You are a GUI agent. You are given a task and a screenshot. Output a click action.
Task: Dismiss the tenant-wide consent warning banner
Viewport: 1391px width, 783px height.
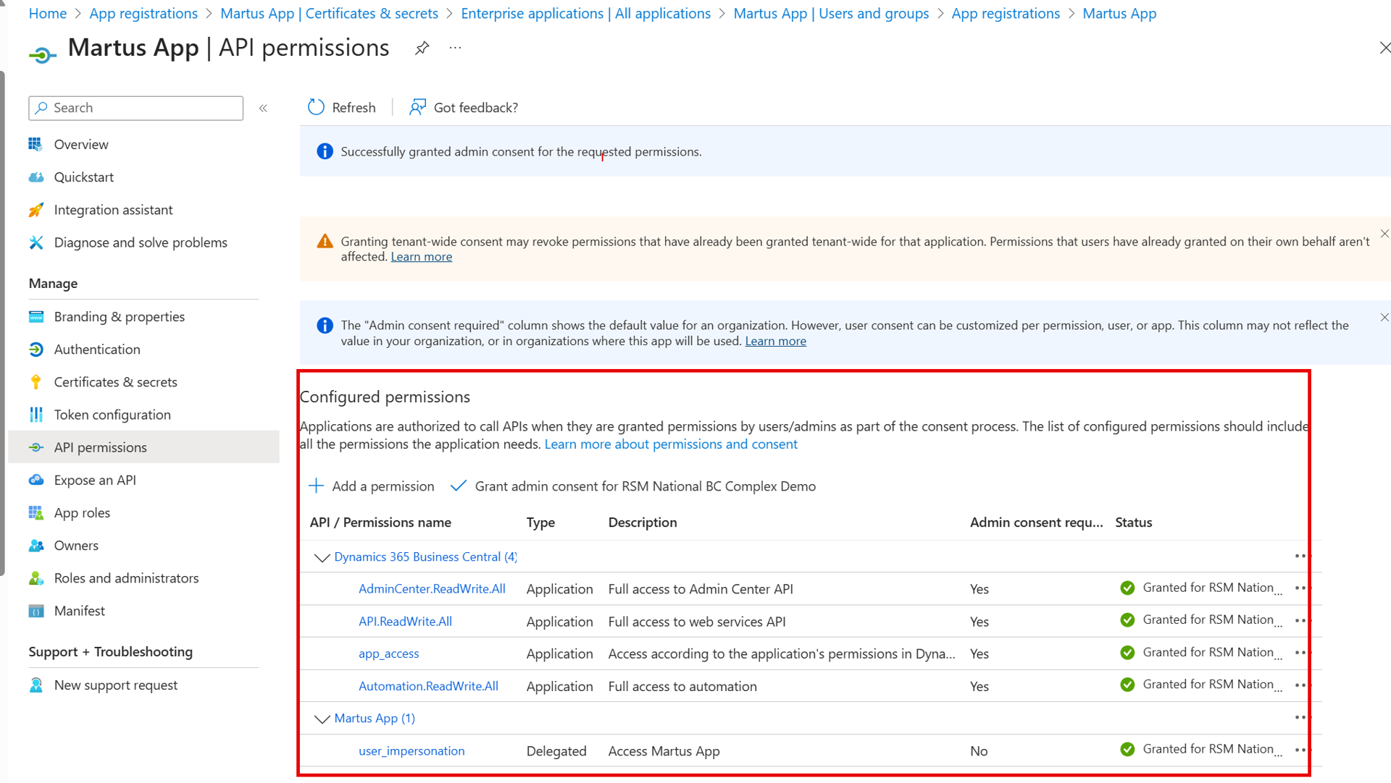tap(1384, 234)
